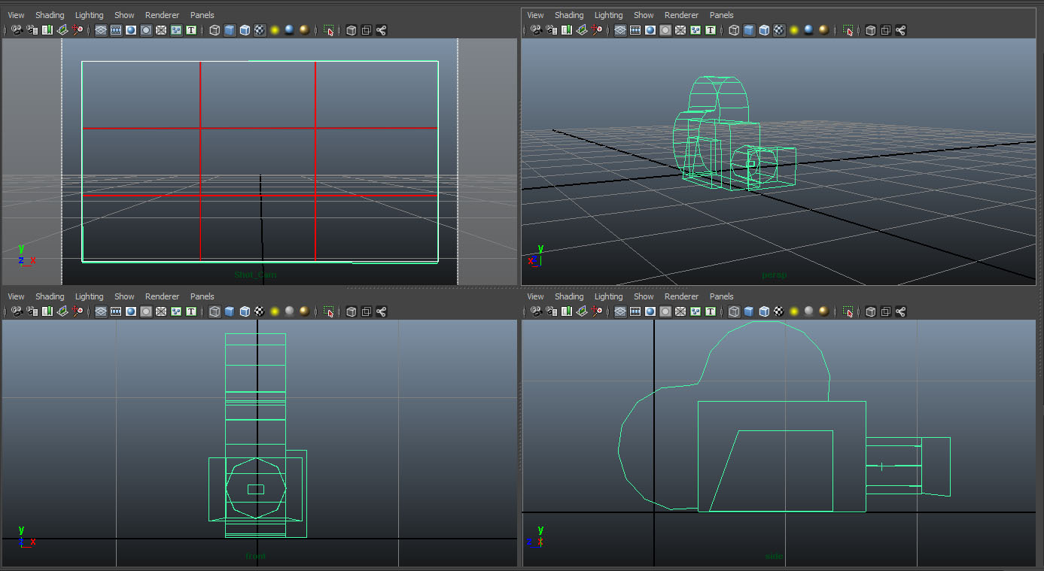Open the View menu of the Shot_Cam panel
The image size is (1044, 571).
[x=16, y=14]
